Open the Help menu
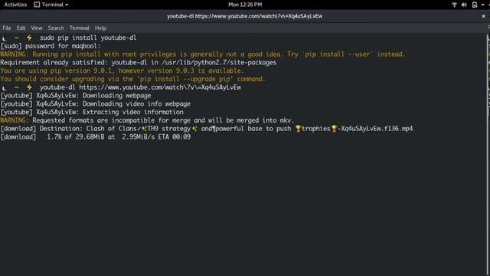 click(x=100, y=28)
